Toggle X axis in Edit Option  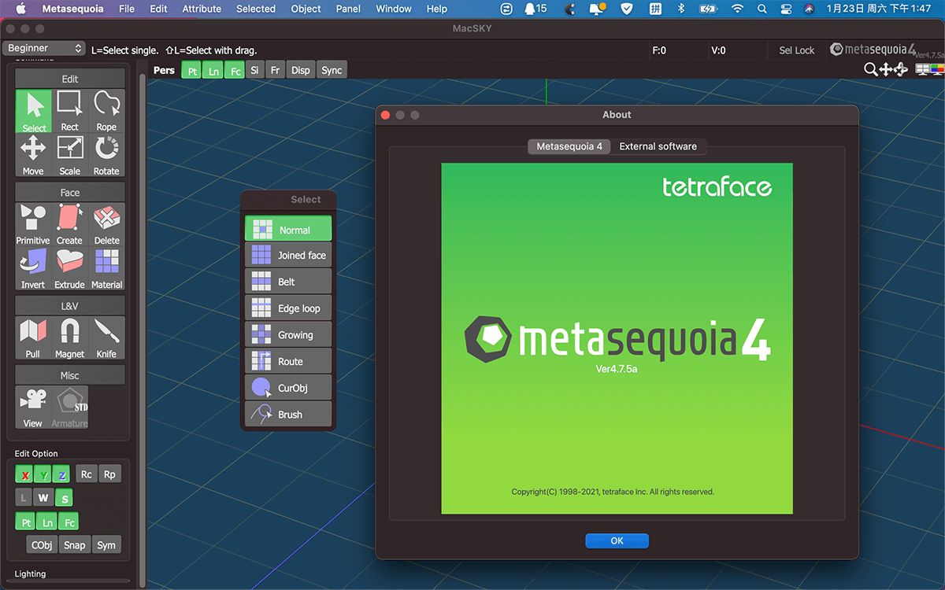tap(25, 474)
